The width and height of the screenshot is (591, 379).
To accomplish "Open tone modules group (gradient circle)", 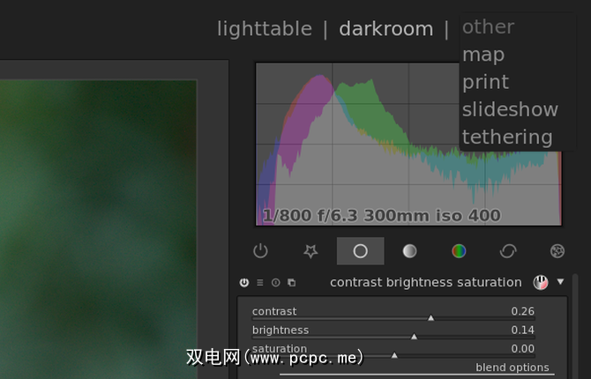I will point(409,251).
